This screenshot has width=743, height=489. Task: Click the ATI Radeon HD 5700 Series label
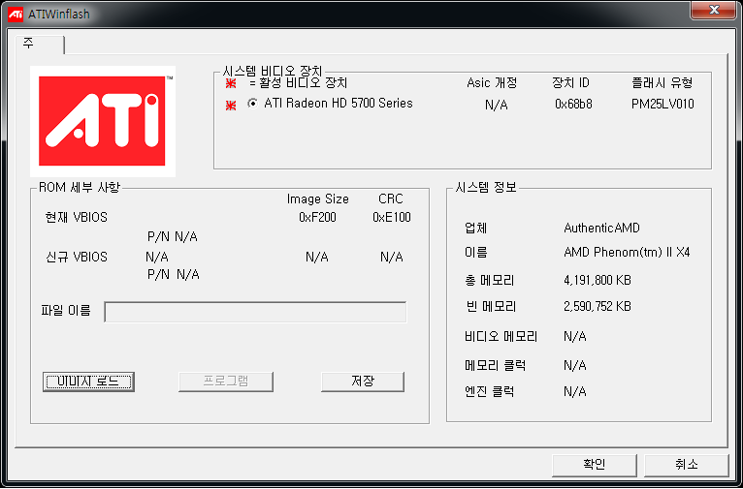339,103
